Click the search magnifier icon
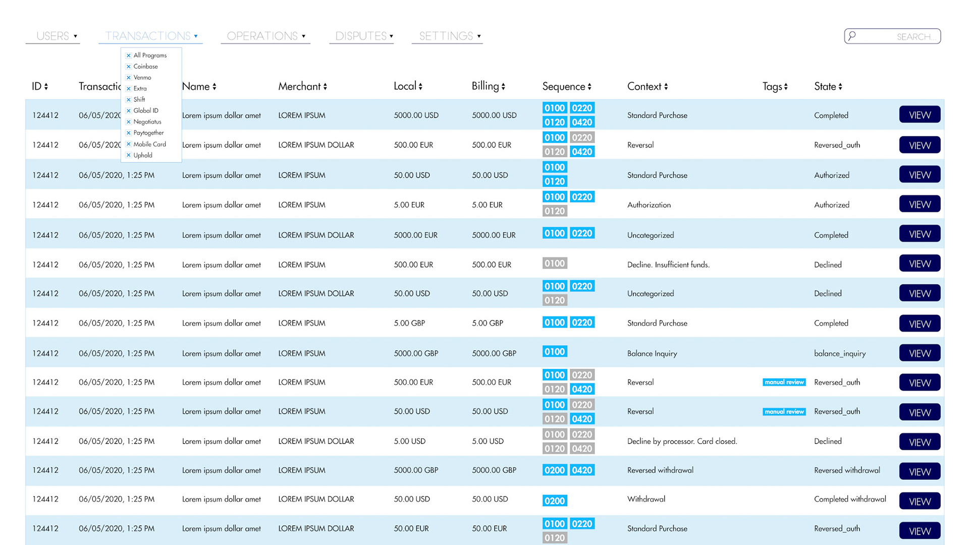Image resolution: width=969 pixels, height=545 pixels. tap(852, 36)
